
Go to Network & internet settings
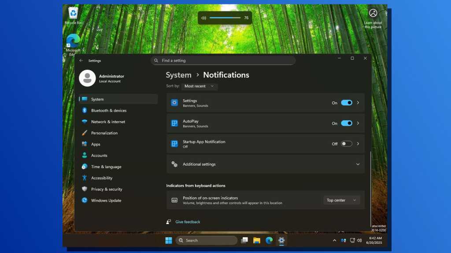(x=108, y=122)
